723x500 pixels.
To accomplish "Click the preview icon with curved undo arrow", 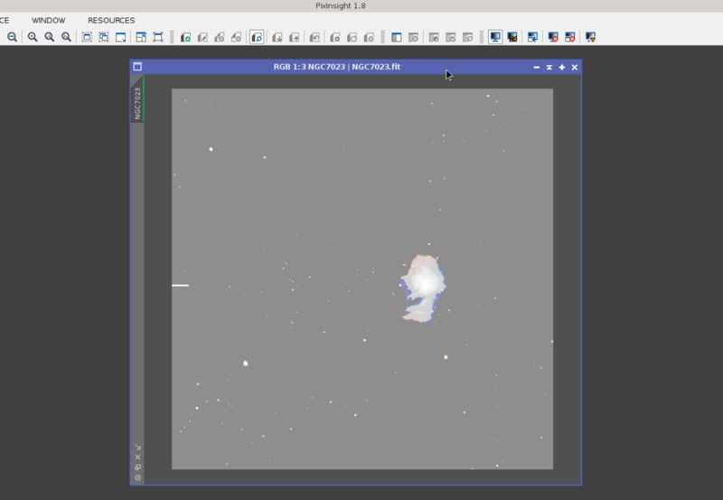I will (x=315, y=37).
